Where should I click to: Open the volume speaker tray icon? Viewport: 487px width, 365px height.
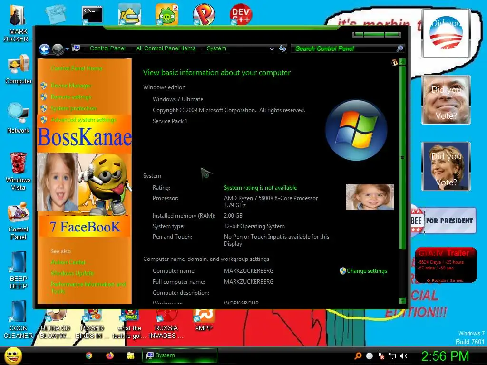point(404,356)
